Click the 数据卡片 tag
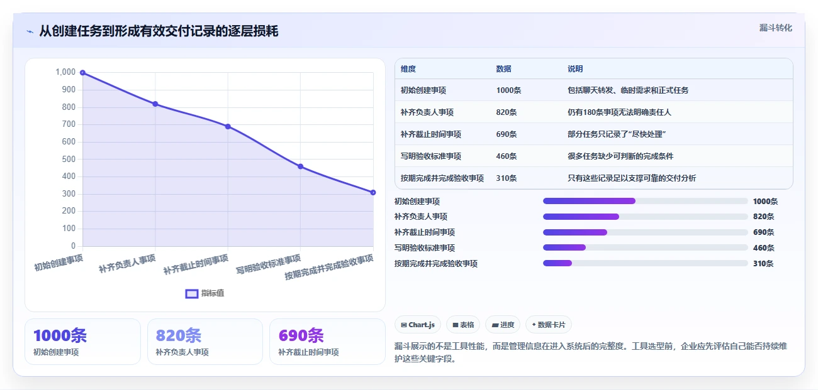 pos(549,325)
